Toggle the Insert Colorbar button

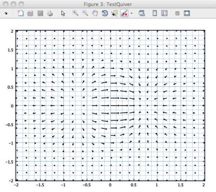[155, 13]
